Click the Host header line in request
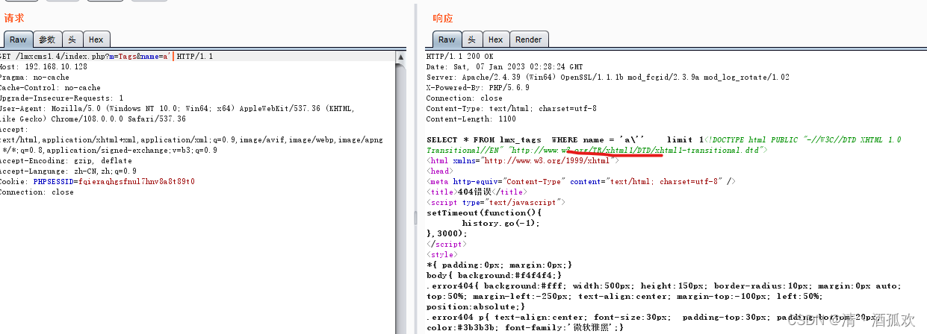The width and height of the screenshot is (927, 334). pos(43,66)
